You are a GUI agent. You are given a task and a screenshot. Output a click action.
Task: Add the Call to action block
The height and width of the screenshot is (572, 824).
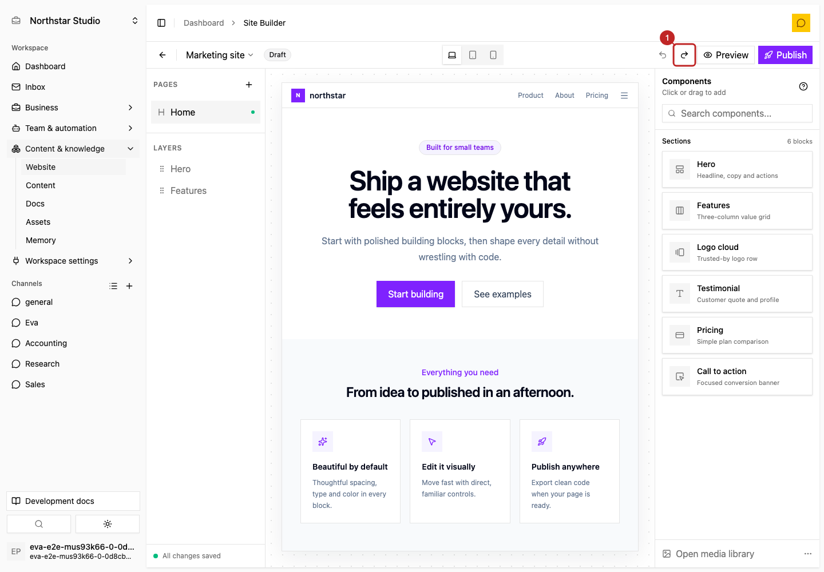[x=737, y=376]
